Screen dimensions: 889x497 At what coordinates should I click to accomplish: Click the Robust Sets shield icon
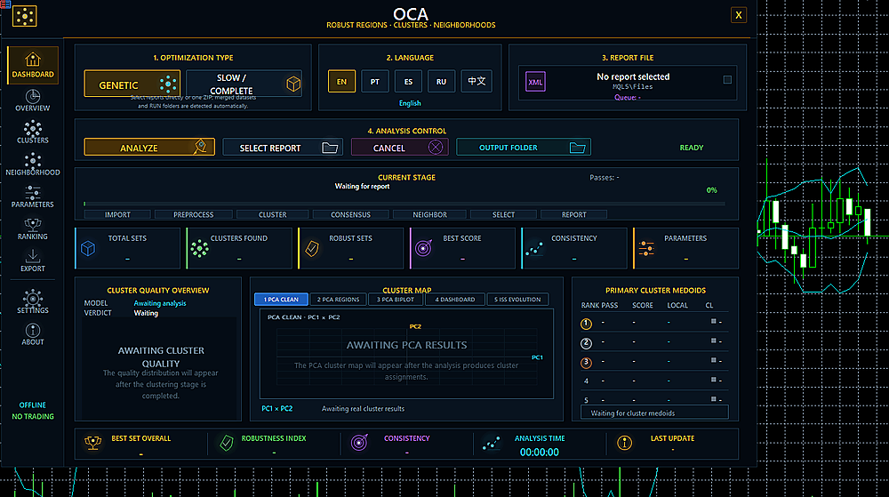(312, 249)
